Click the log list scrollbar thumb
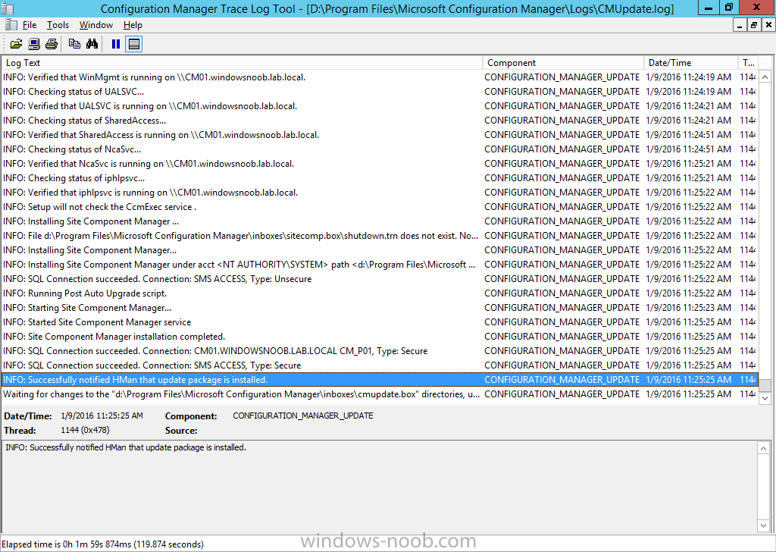The height and width of the screenshot is (552, 776). click(x=765, y=385)
